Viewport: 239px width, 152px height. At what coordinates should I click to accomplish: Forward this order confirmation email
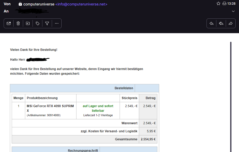tap(230, 23)
